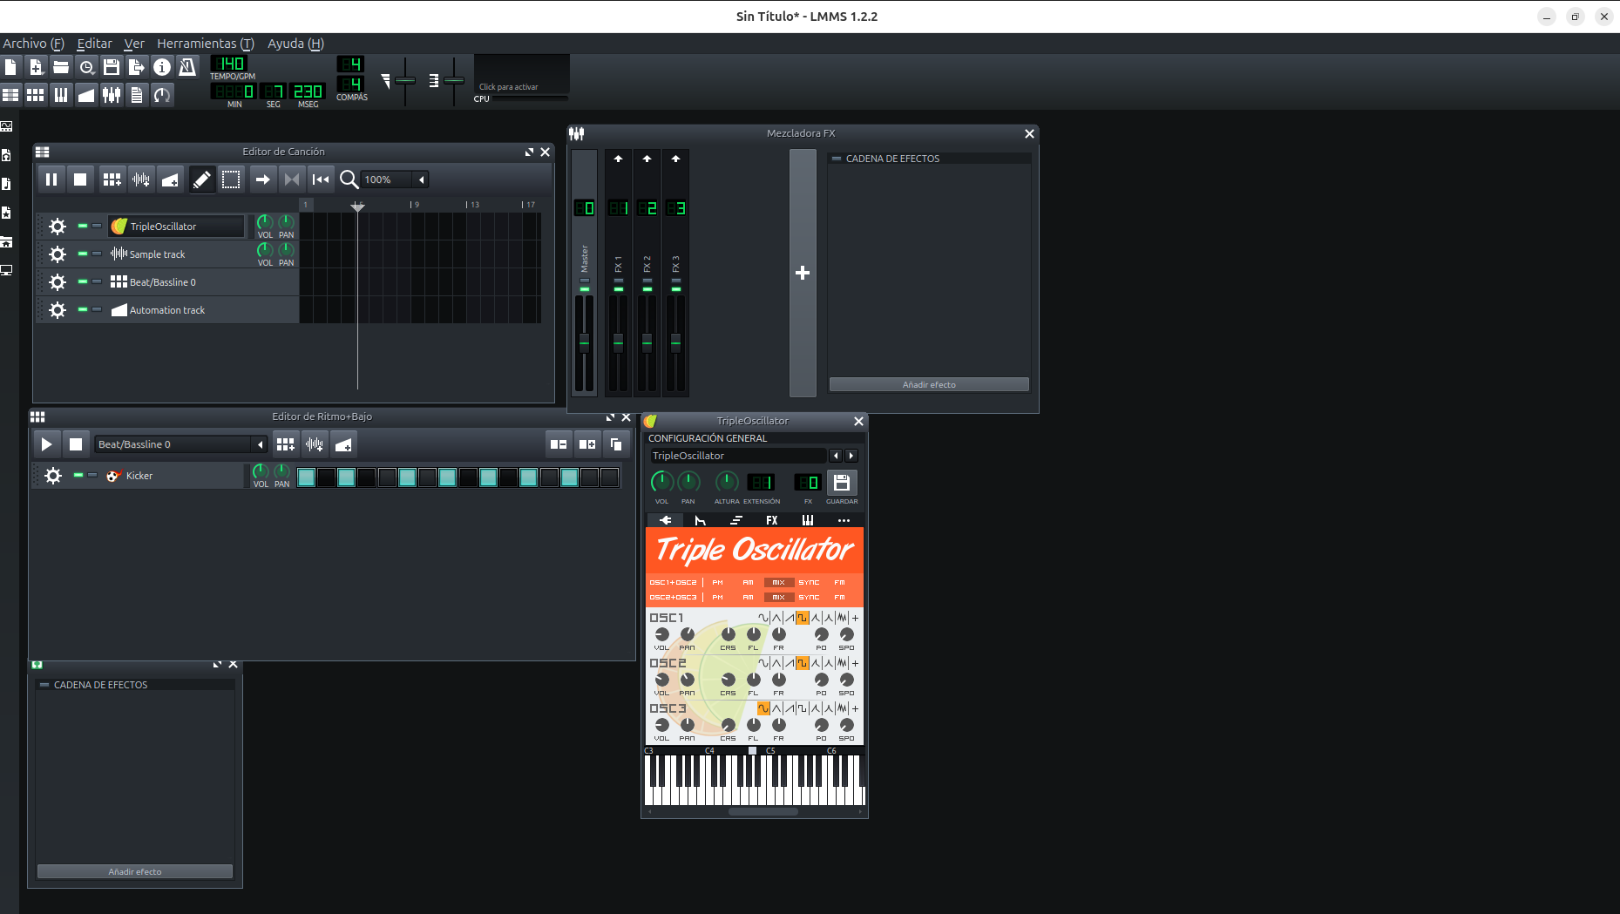Solo the Sample track
This screenshot has width=1620, height=914.
pos(97,254)
